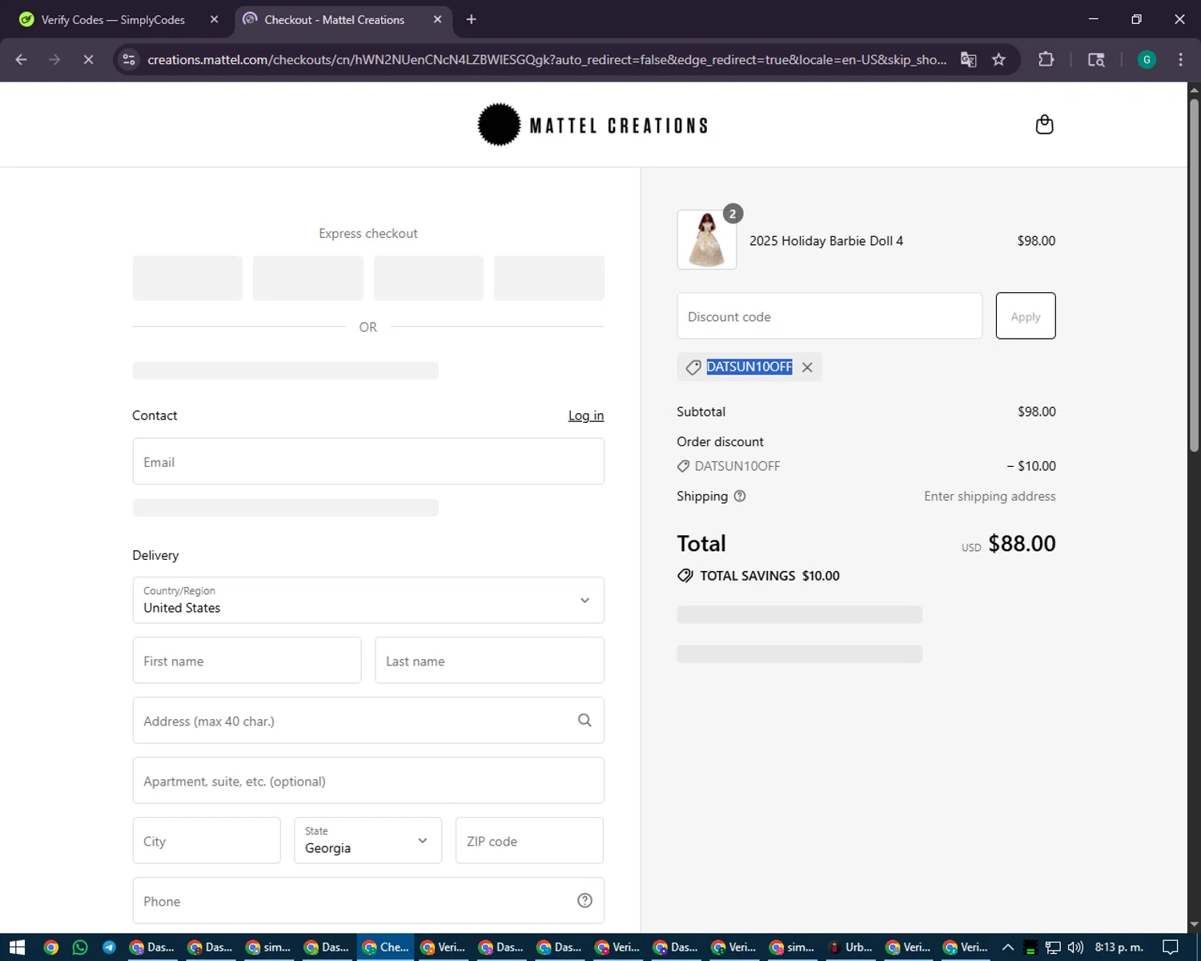Image resolution: width=1201 pixels, height=961 pixels.
Task: Click the "Subtotal" label
Action: (x=701, y=412)
